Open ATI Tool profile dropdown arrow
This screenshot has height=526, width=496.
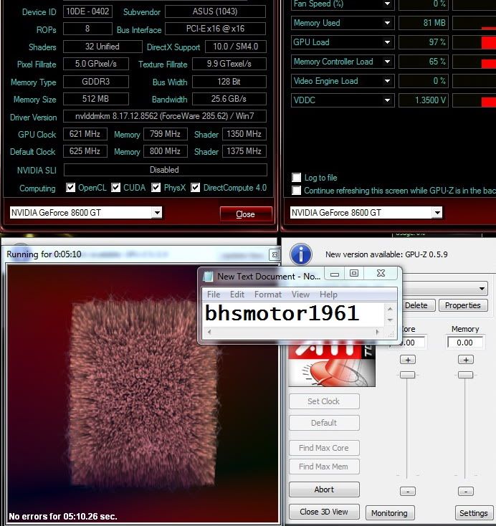click(482, 289)
